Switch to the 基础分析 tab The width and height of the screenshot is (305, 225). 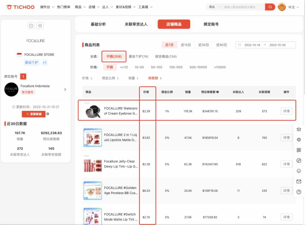coord(98,24)
